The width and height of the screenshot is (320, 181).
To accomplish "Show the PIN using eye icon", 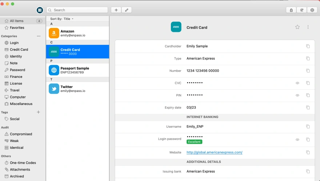I will tap(297, 96).
